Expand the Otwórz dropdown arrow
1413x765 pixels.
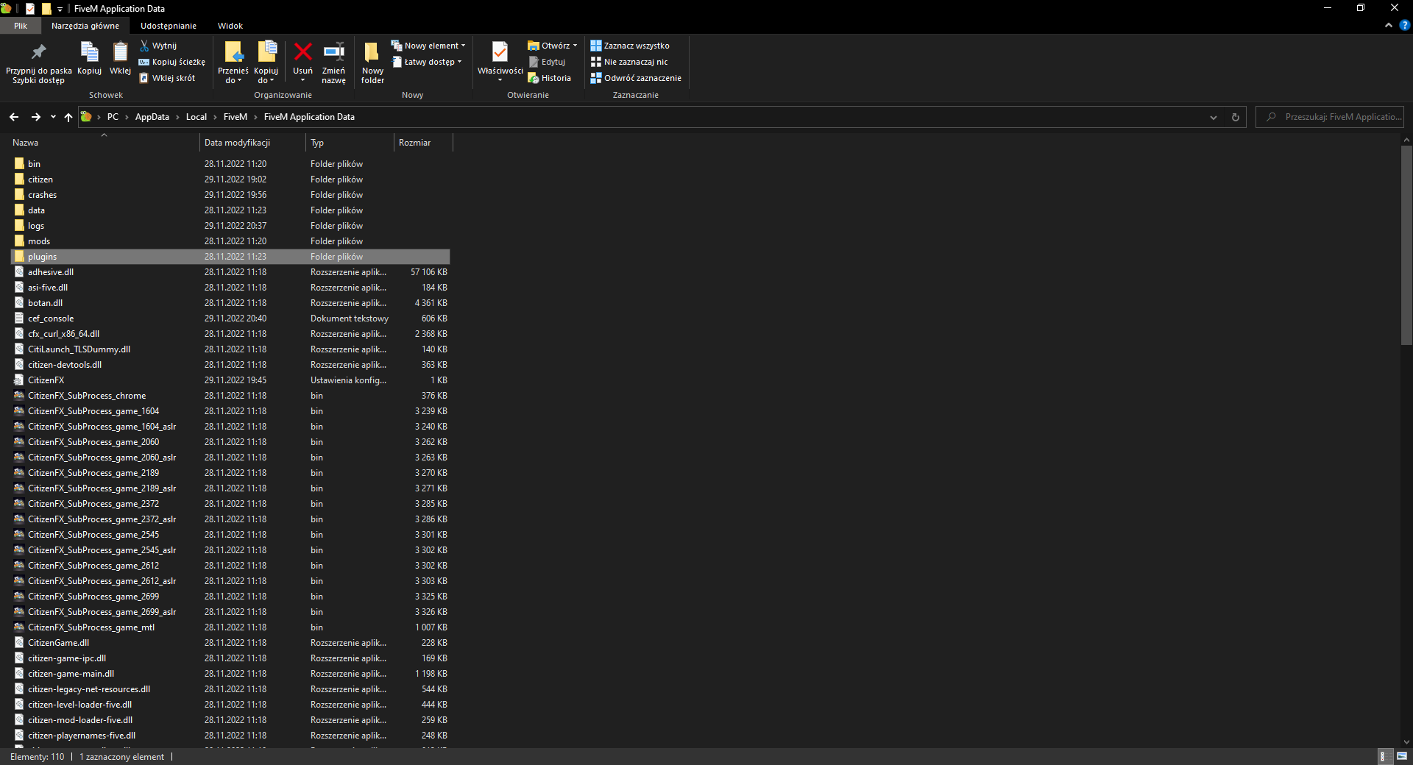click(573, 45)
